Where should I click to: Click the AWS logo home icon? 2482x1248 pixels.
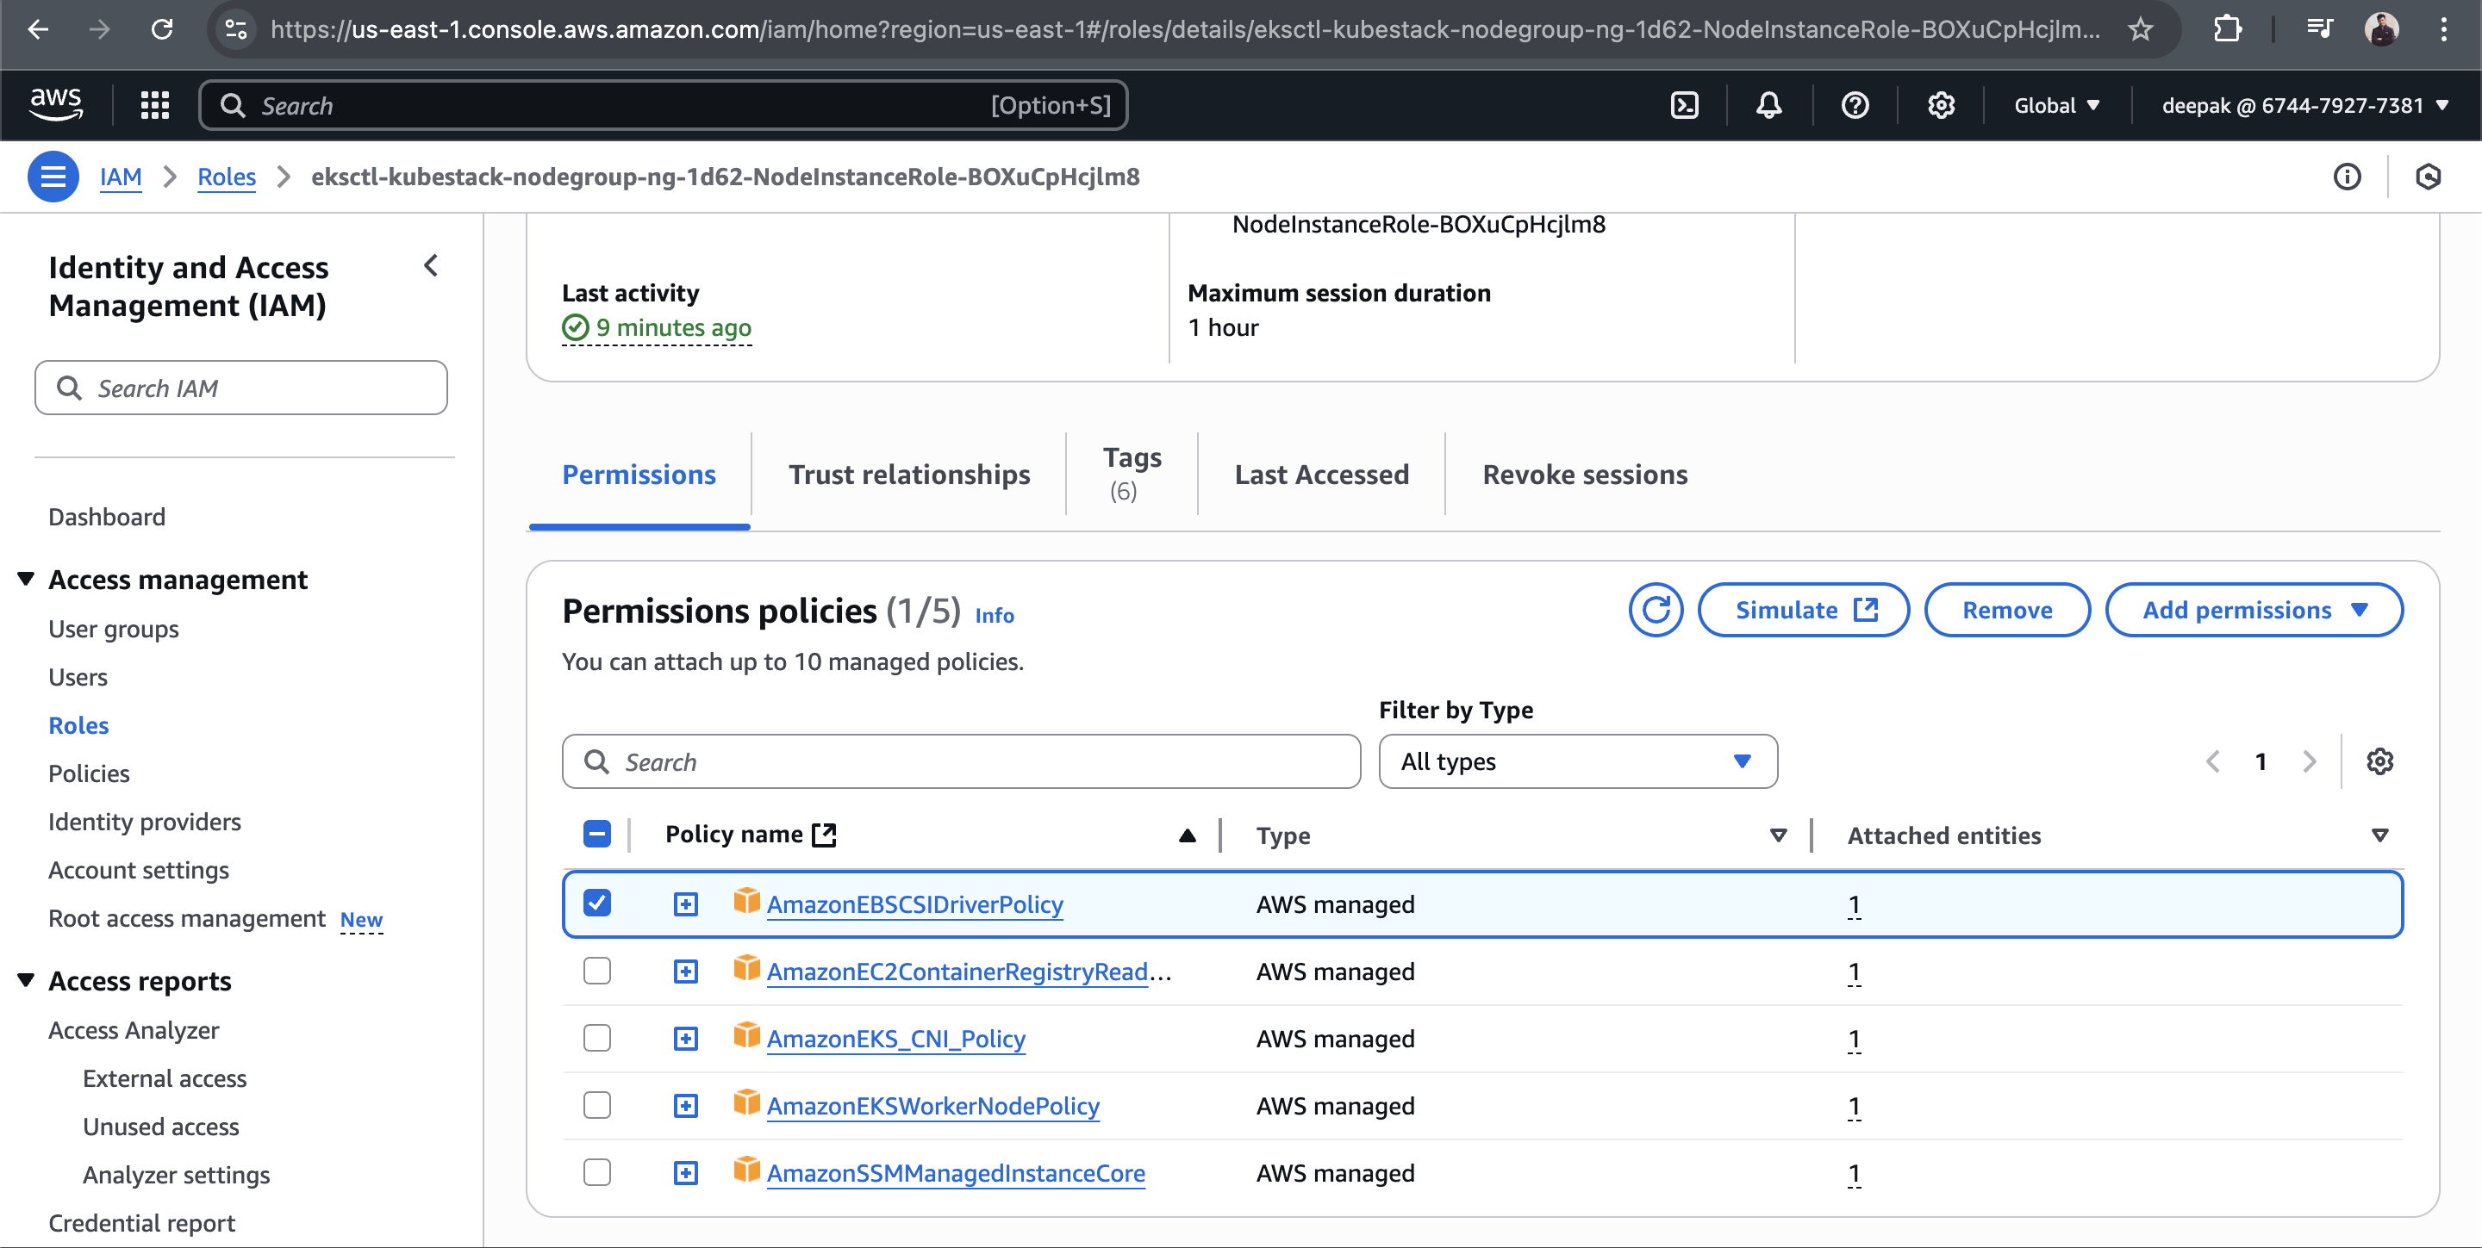(x=56, y=105)
